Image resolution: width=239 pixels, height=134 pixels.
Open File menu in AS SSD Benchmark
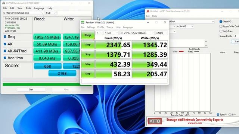[5, 8]
